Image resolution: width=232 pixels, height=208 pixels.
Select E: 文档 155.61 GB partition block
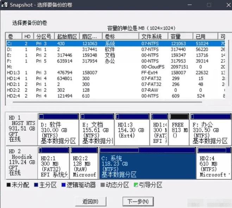point(97,129)
